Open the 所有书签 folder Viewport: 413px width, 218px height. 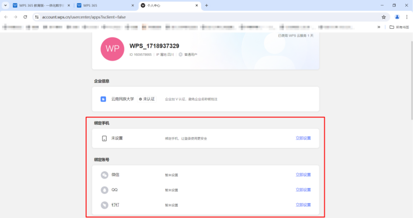(x=399, y=27)
